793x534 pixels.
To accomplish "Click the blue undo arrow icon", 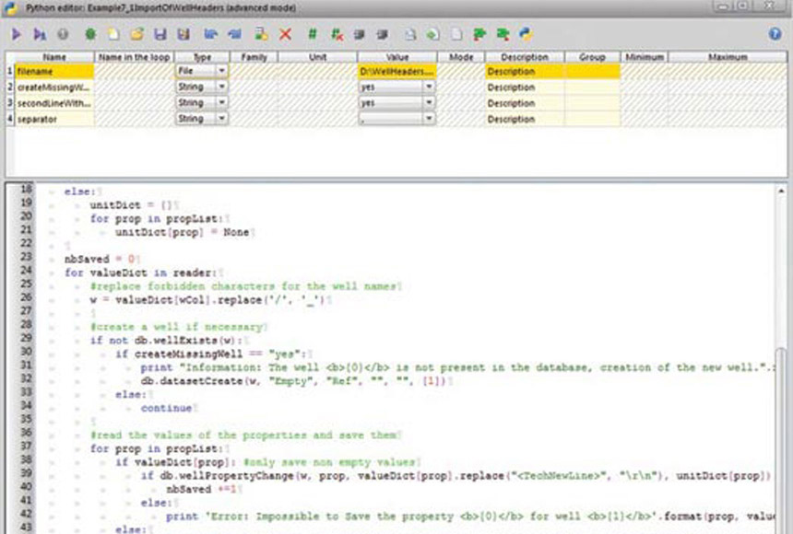I will coord(211,34).
